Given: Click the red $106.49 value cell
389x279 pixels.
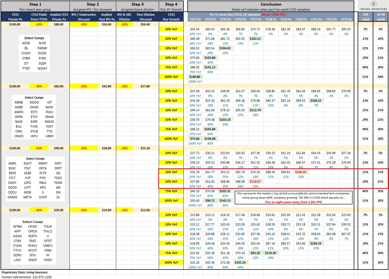Looking at the screenshot, I should pos(300,172).
